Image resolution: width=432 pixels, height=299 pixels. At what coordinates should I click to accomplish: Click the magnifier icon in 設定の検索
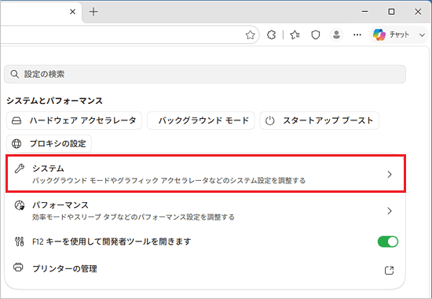tap(14, 74)
